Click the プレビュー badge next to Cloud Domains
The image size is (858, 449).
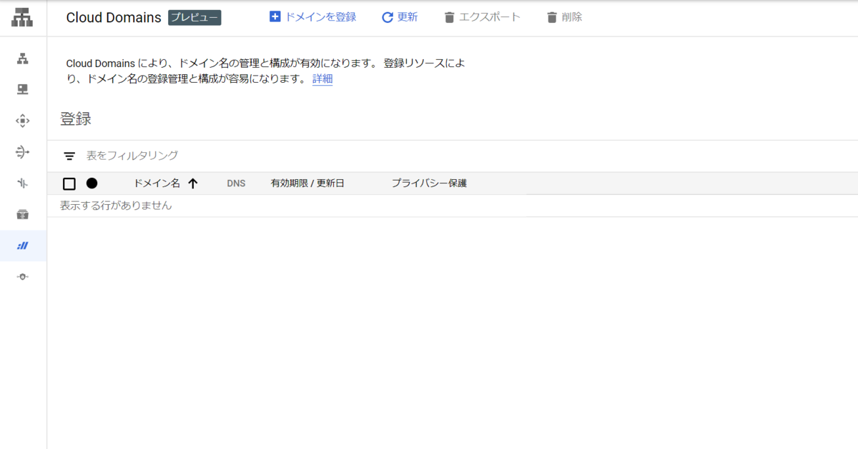click(194, 17)
